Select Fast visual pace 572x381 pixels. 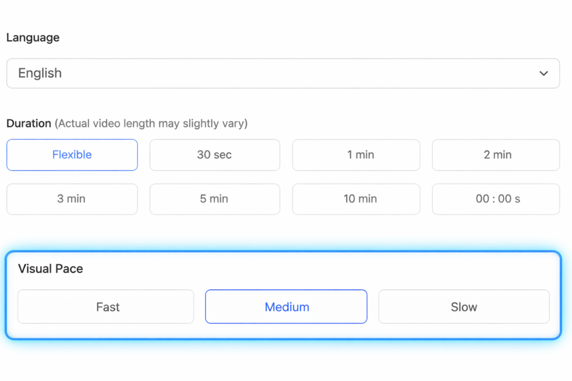coord(106,306)
